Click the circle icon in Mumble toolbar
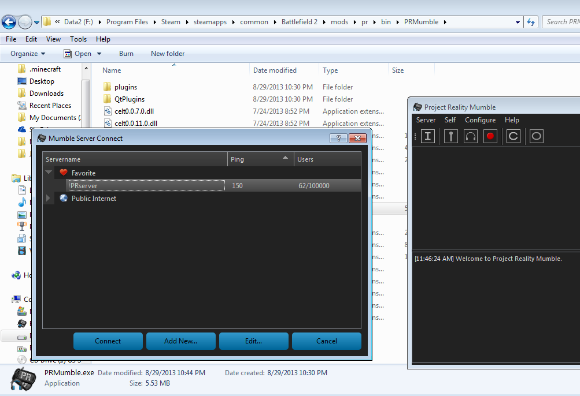The height and width of the screenshot is (396, 580). 537,136
